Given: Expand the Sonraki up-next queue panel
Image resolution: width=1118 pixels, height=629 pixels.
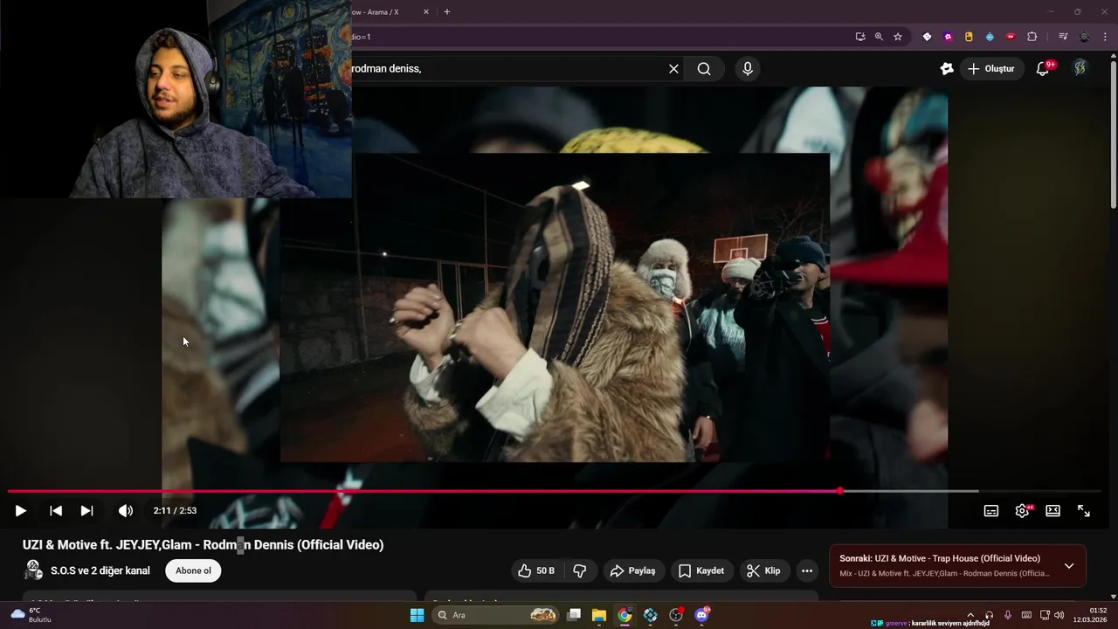Looking at the screenshot, I should tap(1069, 566).
